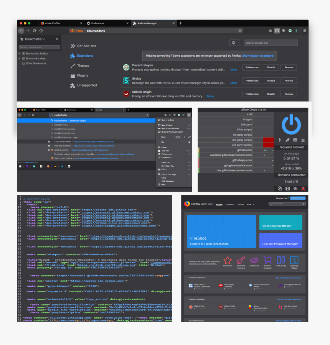Screen dimensions: 330x345
Task: Click fullscreen icon in menu Zoom row
Action: click(190, 137)
